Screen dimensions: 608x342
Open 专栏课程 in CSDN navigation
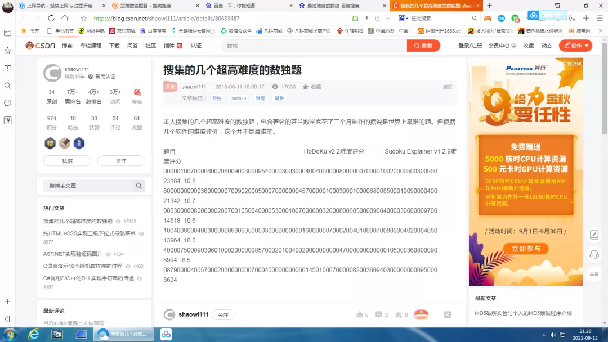tap(91, 46)
